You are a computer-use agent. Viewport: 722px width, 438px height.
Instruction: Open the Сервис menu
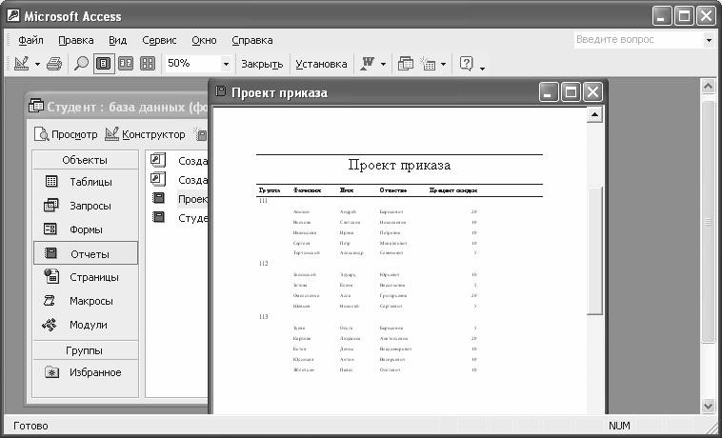click(159, 40)
